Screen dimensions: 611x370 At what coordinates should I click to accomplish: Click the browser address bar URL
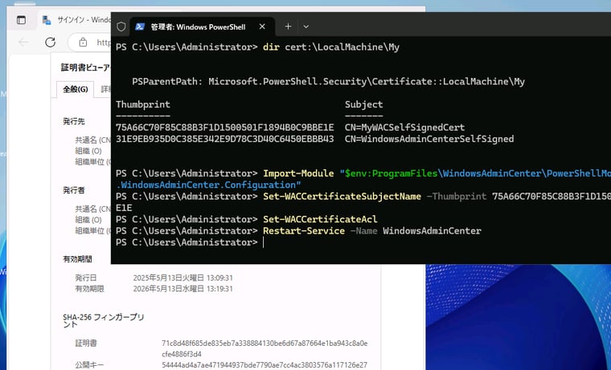pos(104,42)
